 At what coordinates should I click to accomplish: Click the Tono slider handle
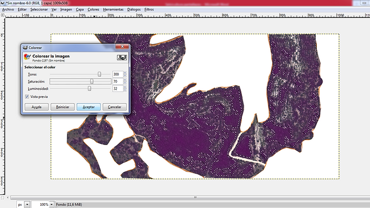coord(99,74)
